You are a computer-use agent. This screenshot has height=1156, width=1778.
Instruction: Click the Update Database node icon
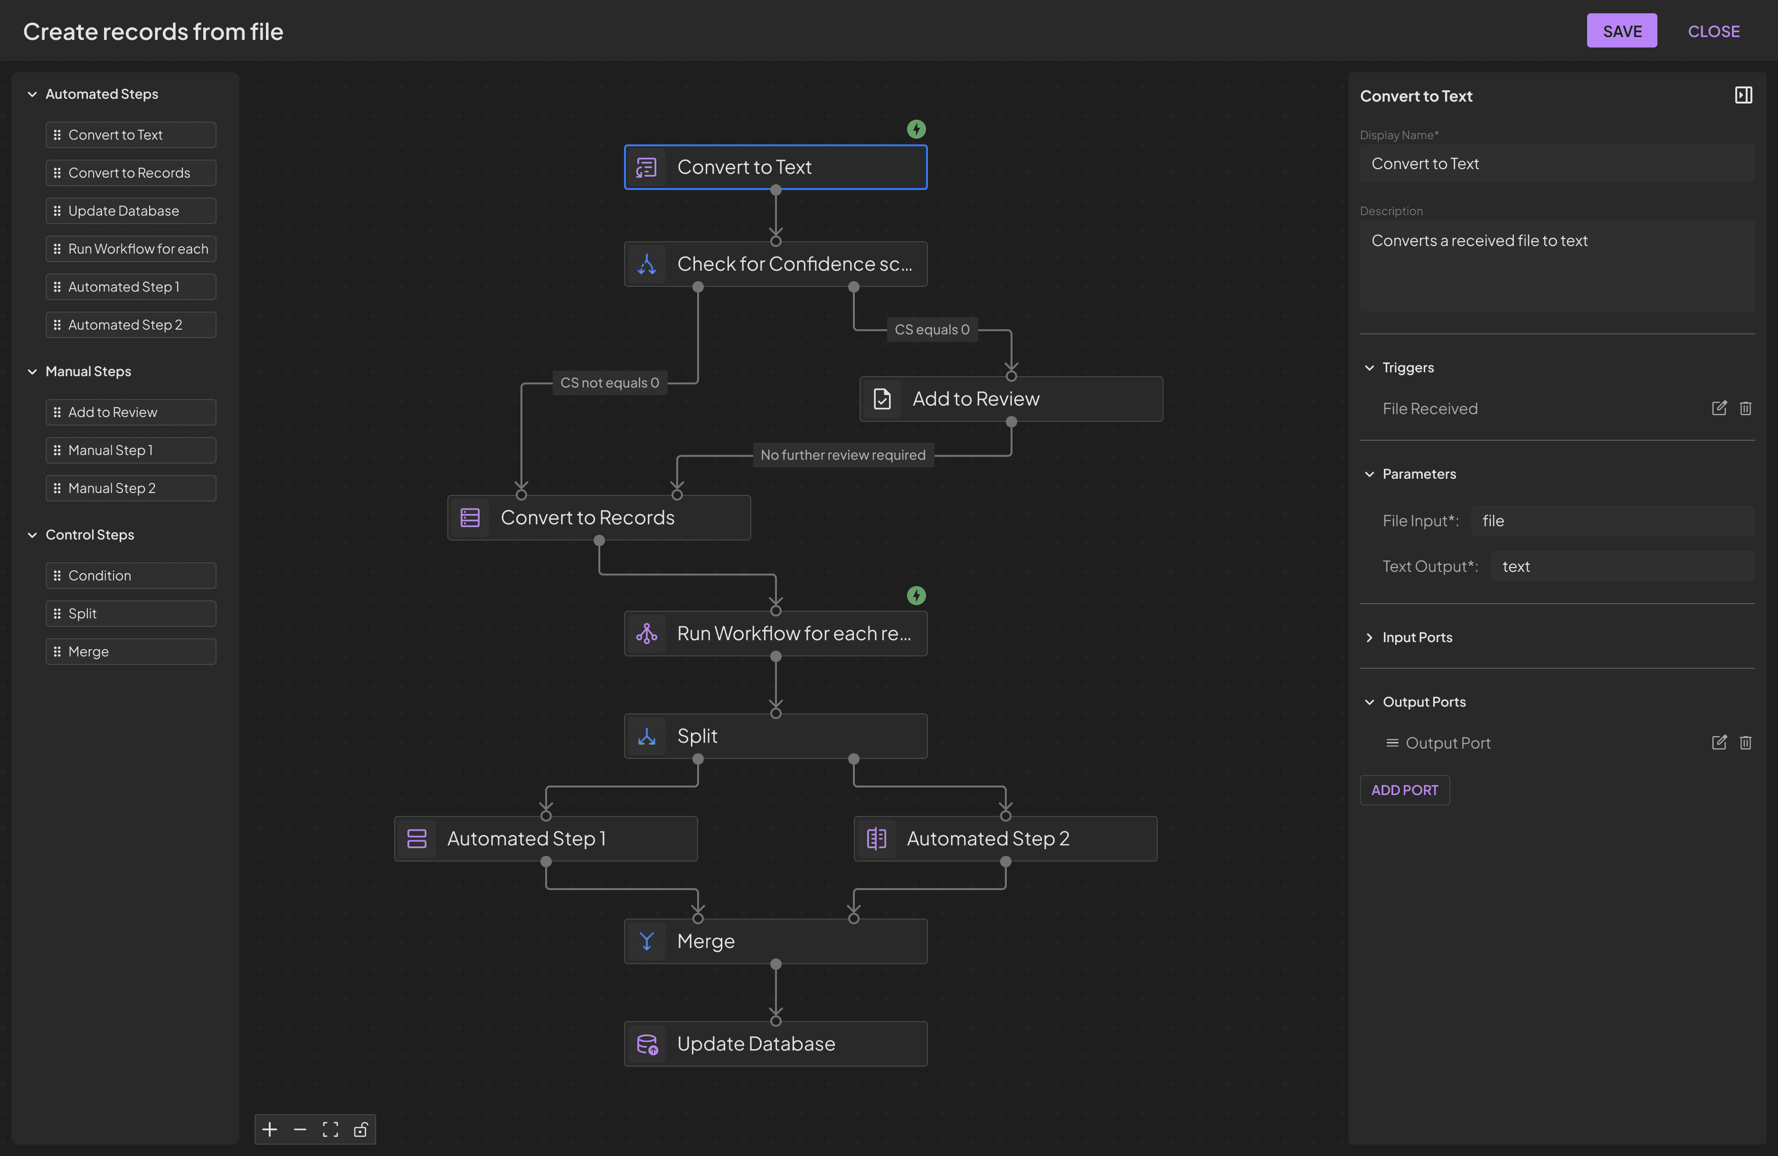(646, 1044)
